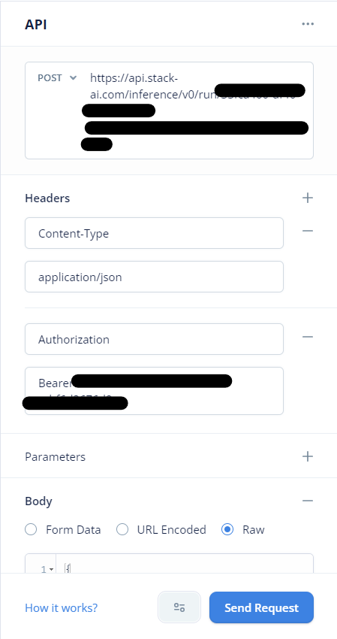Open the How it works? link
The height and width of the screenshot is (639, 337).
click(61, 607)
